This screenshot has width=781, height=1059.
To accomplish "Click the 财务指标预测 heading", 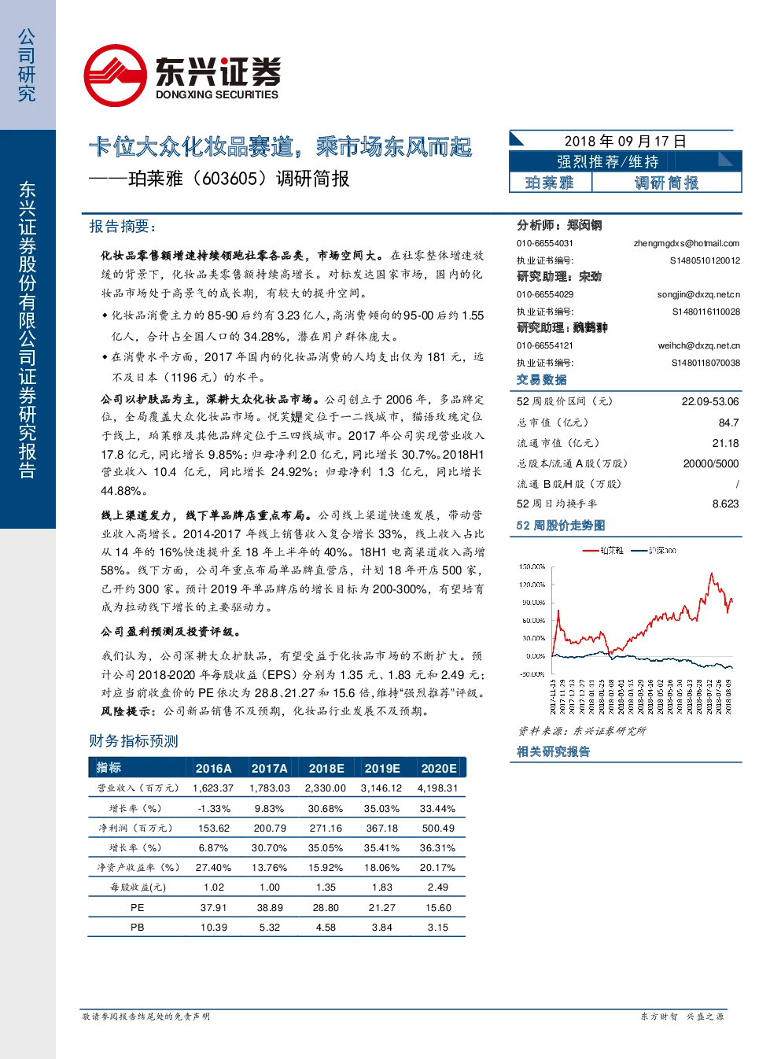I will [134, 740].
